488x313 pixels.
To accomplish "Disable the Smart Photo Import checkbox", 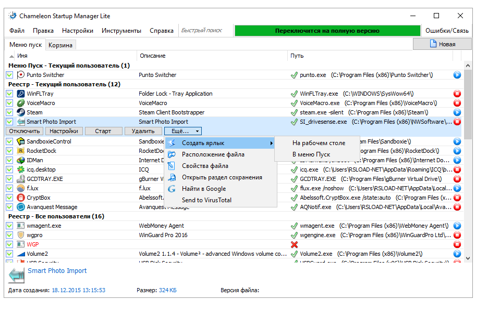I will pyautogui.click(x=9, y=122).
